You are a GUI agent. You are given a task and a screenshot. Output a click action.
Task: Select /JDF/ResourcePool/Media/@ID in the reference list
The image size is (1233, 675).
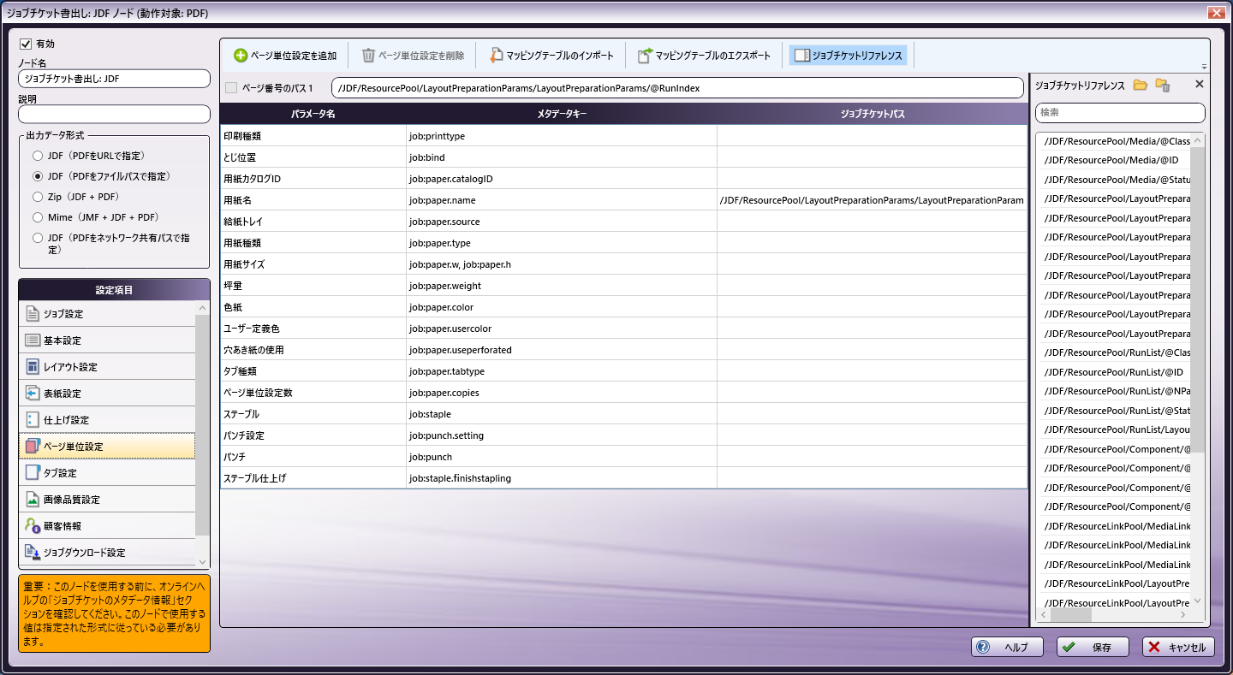click(x=1113, y=160)
